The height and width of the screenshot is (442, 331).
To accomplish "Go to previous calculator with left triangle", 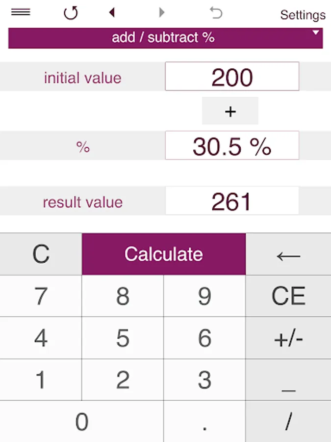I will point(112,12).
